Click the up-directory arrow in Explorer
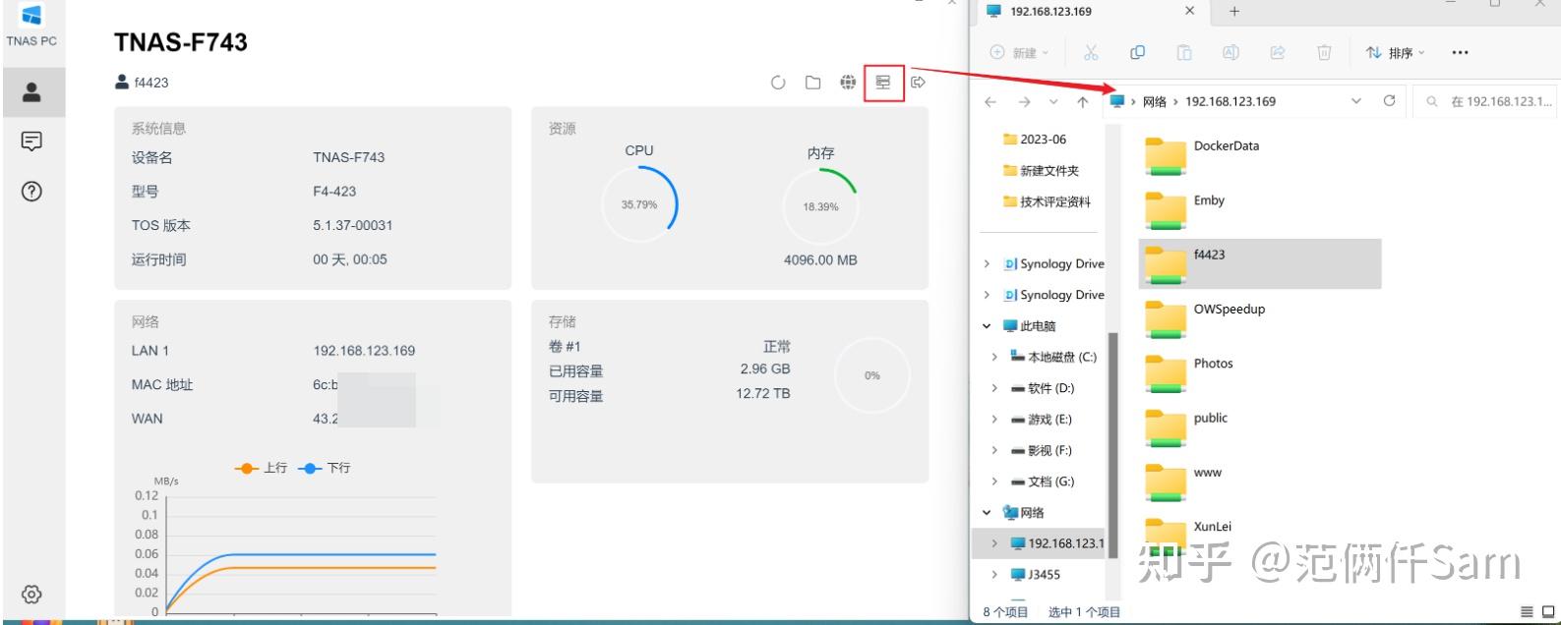 [x=1083, y=101]
